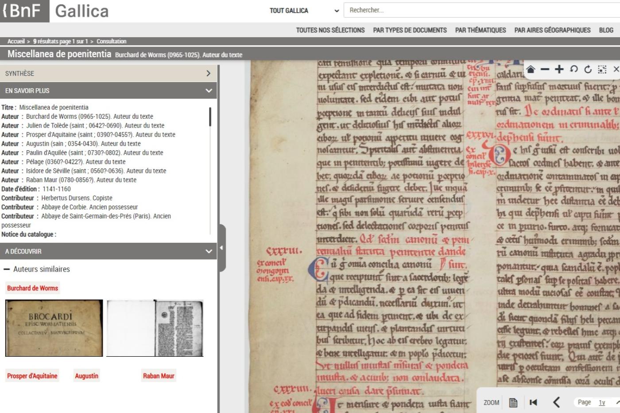Image resolution: width=620 pixels, height=413 pixels.
Task: Zoom out with the minus icon
Action: point(545,69)
